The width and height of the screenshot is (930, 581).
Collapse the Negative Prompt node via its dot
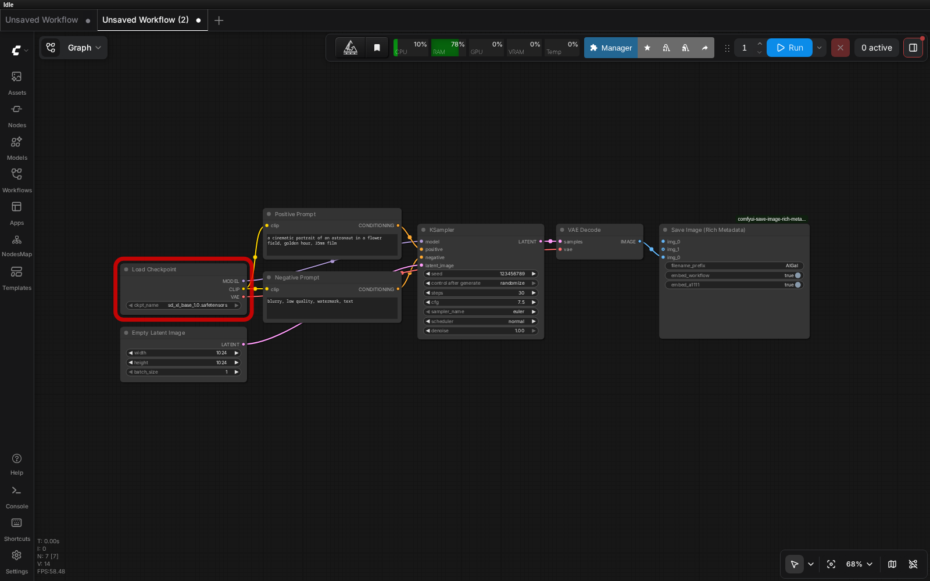click(269, 278)
